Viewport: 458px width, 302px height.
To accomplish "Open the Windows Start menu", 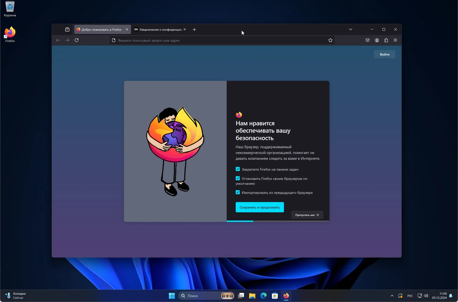I will [172, 296].
